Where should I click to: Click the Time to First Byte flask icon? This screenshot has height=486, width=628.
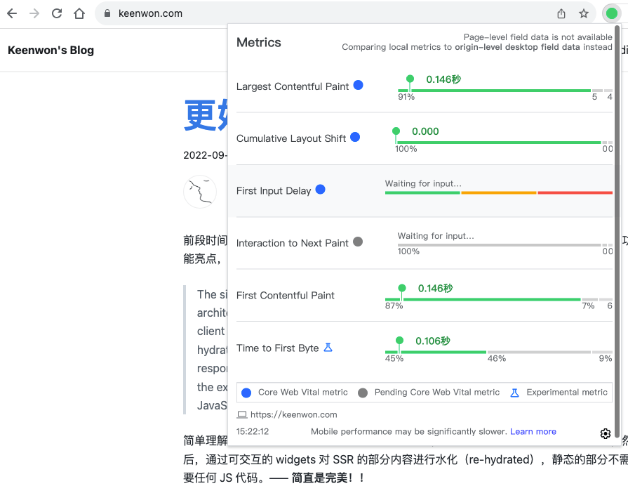[x=328, y=348]
